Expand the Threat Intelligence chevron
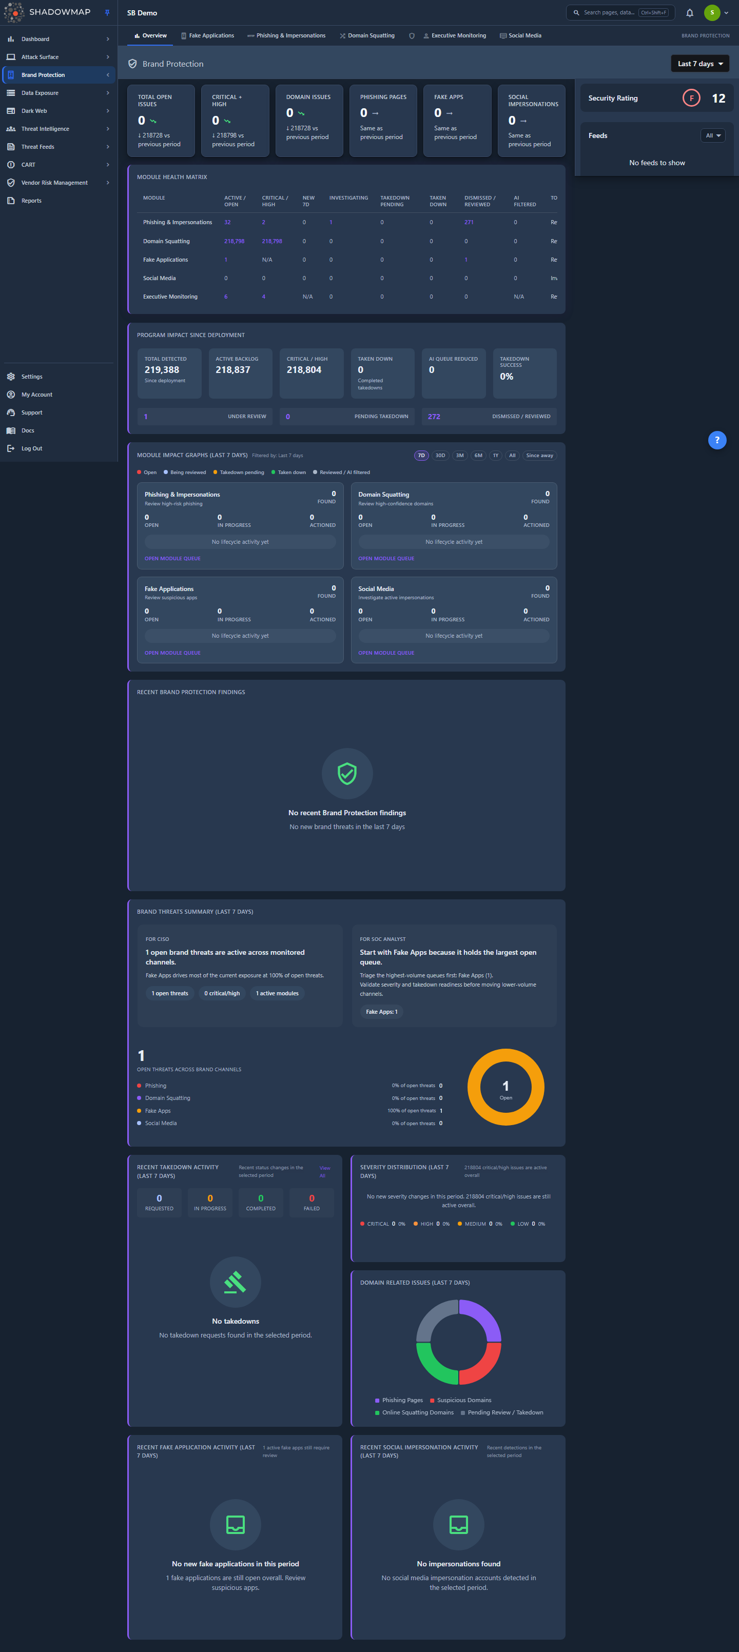The height and width of the screenshot is (1652, 739). click(108, 129)
